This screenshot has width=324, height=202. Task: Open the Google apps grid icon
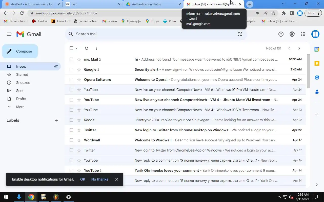303,34
